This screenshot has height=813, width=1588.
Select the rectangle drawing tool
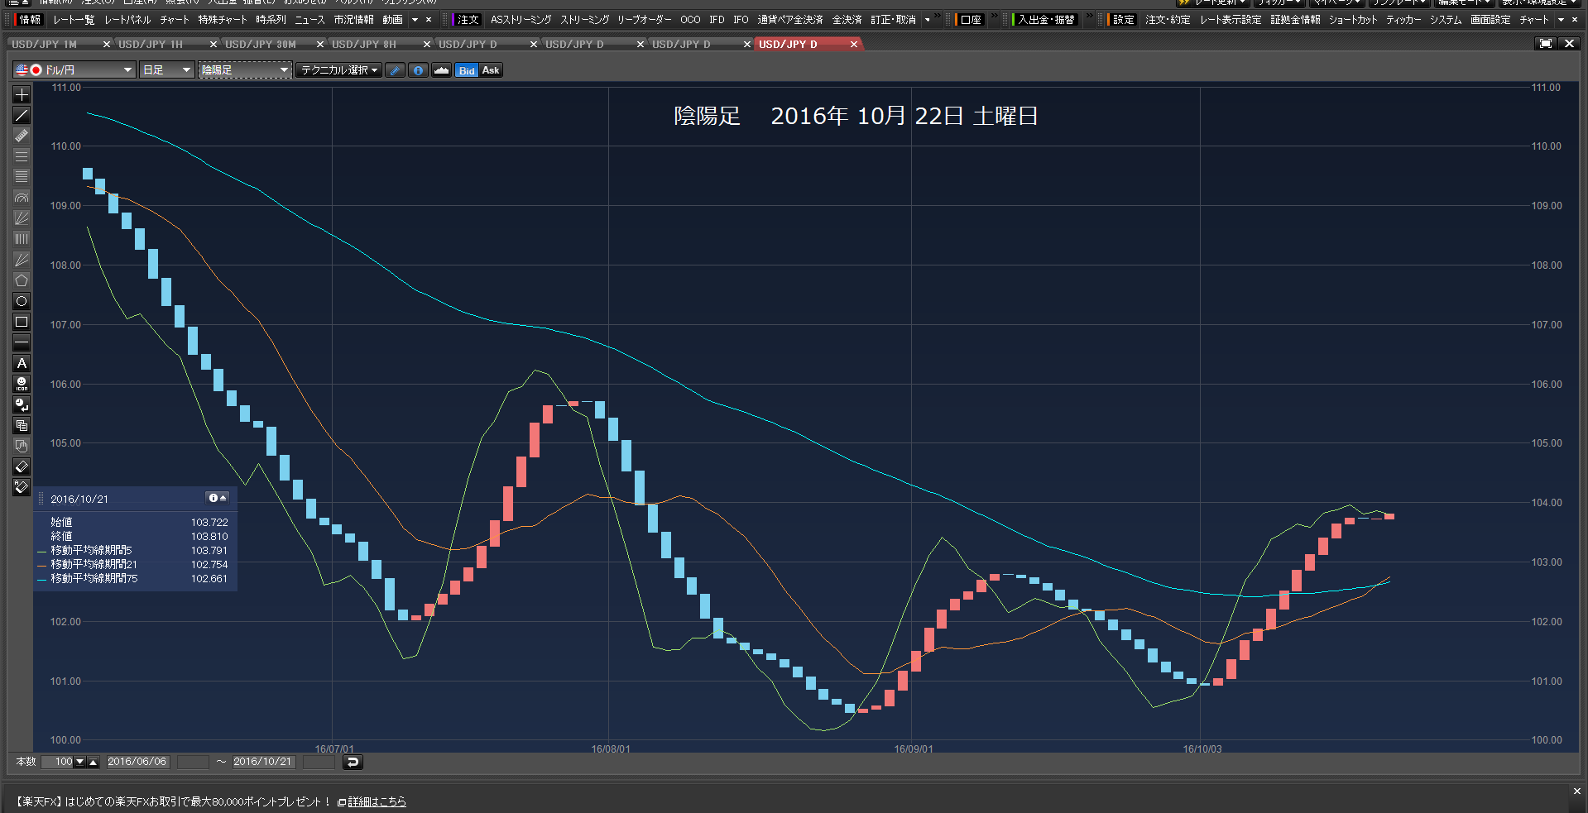[x=22, y=322]
